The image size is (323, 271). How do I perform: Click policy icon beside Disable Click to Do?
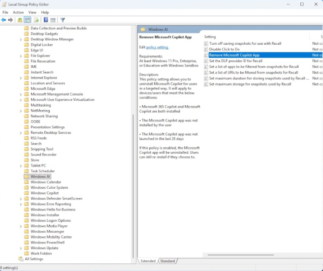point(206,49)
